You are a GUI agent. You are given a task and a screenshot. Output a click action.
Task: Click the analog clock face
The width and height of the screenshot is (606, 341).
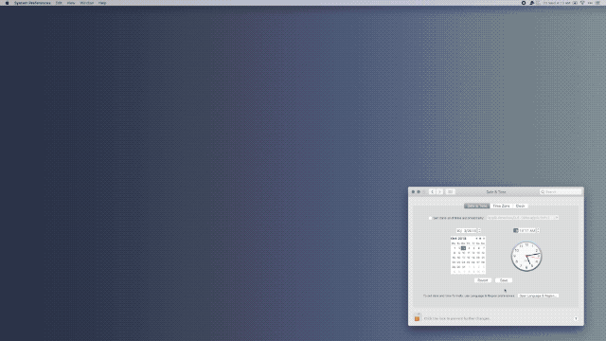tap(526, 257)
